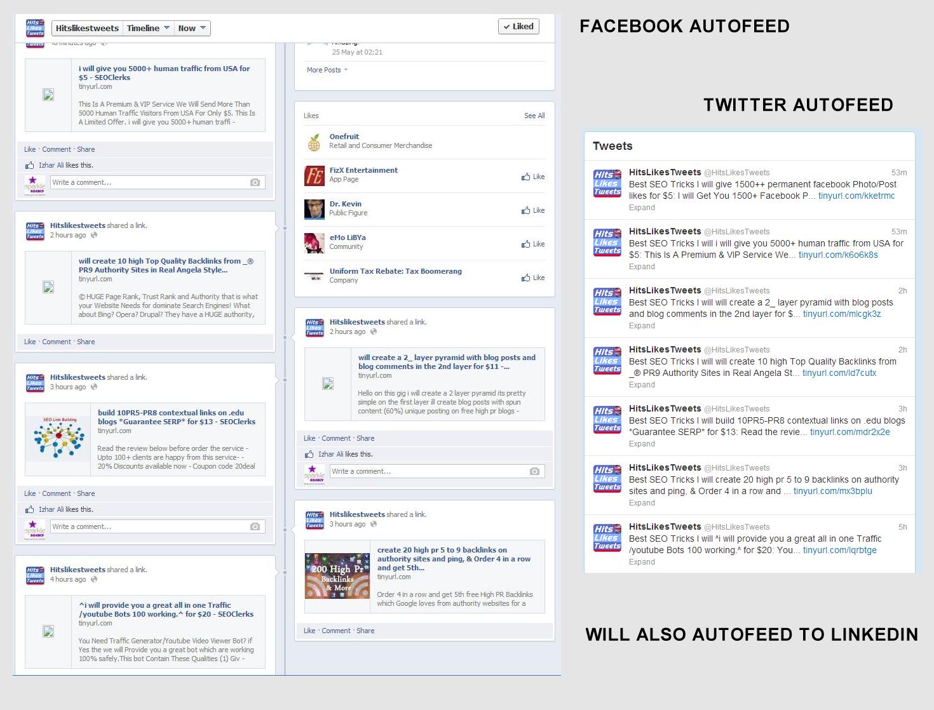This screenshot has height=710, width=934.
Task: Expand the youtube Bots tweet
Action: (x=642, y=562)
